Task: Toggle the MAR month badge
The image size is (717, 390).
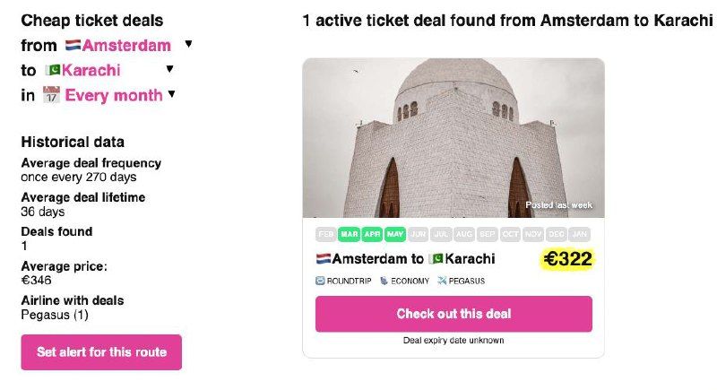Action: pyautogui.click(x=349, y=235)
